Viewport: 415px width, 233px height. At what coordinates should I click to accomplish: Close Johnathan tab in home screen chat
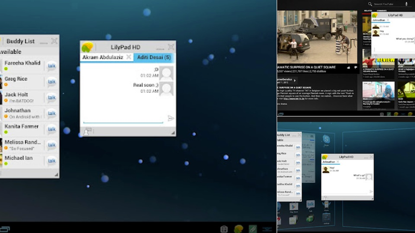pos(338,162)
